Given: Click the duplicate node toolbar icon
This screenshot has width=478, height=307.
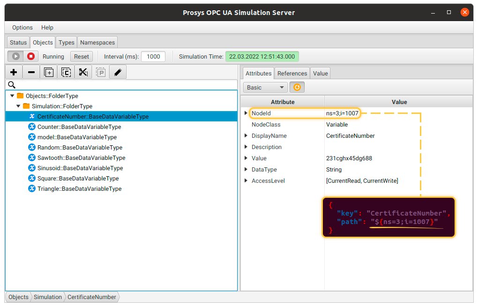Looking at the screenshot, I should pyautogui.click(x=49, y=72).
